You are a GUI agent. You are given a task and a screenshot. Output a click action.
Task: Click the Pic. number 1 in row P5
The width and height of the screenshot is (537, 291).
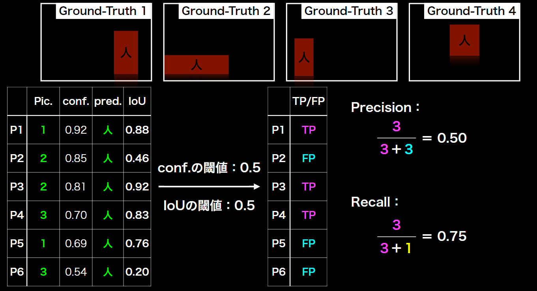[x=43, y=243]
